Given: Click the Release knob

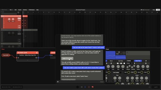Looking at the screenshot, I should click(x=142, y=78).
